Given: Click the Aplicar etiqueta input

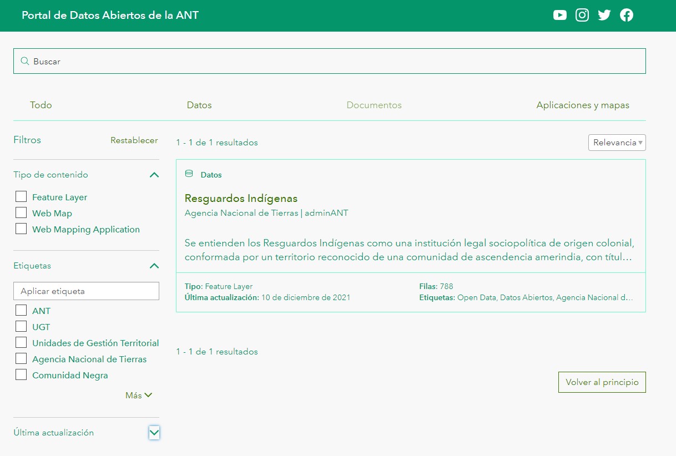Looking at the screenshot, I should [86, 291].
